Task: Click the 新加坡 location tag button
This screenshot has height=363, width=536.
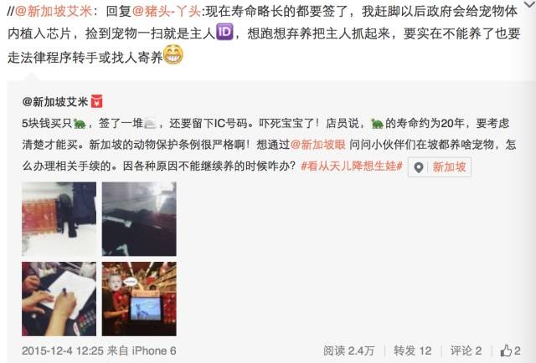Action: (x=440, y=167)
